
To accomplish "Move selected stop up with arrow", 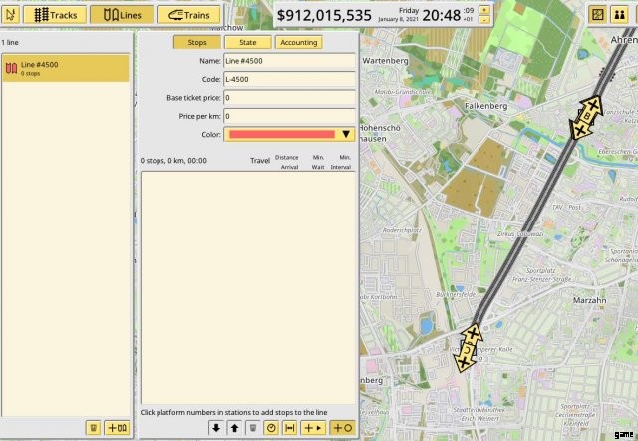I will point(234,427).
